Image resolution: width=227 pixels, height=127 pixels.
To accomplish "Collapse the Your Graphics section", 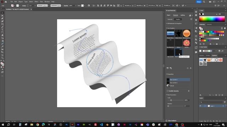I will pos(166,28).
